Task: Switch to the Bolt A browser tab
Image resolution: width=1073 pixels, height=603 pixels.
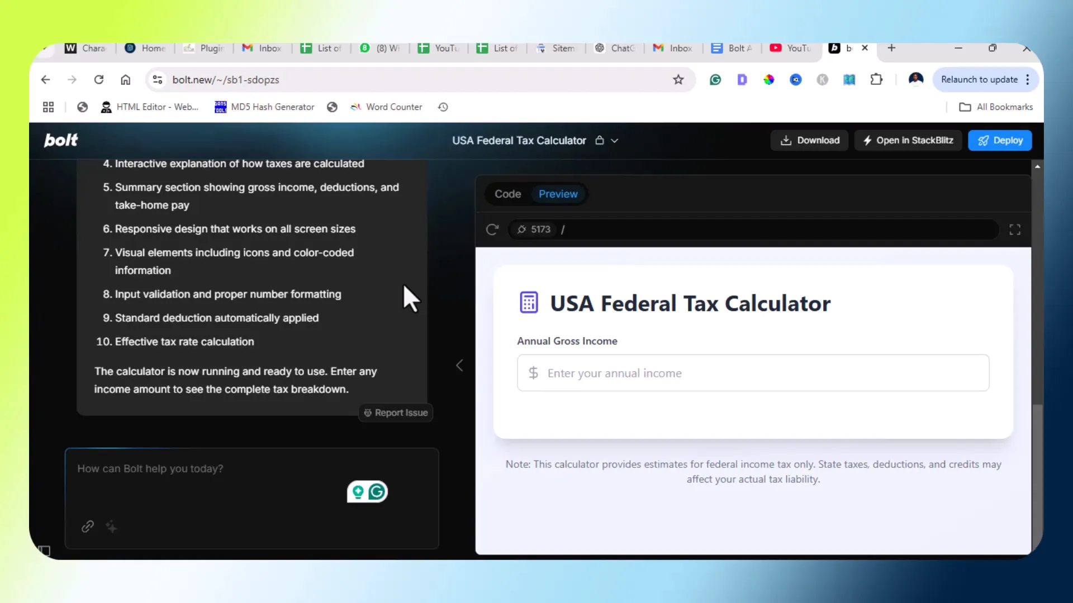Action: point(732,49)
